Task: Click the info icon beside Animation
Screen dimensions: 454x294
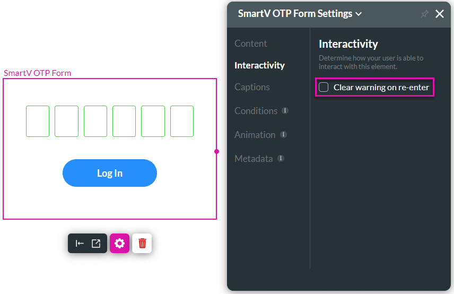Action: click(283, 135)
